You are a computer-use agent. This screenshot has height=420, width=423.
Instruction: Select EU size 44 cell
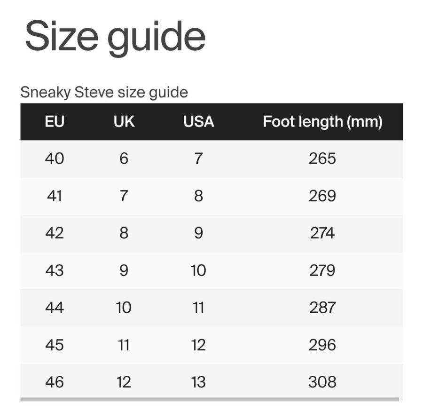pyautogui.click(x=55, y=308)
